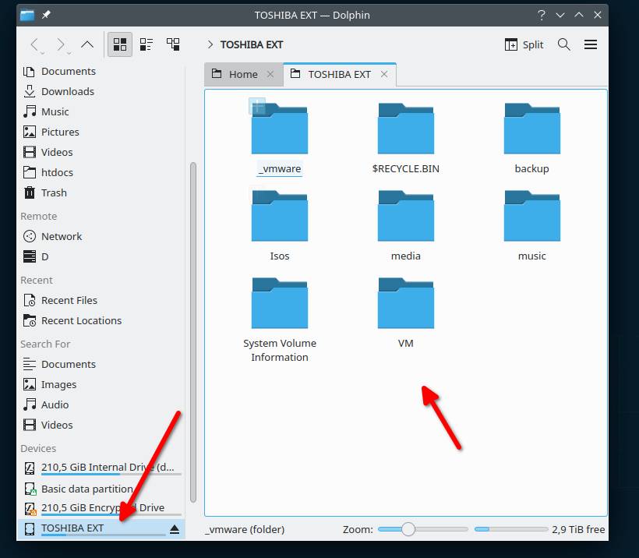Switch to Icons view mode

pos(120,44)
